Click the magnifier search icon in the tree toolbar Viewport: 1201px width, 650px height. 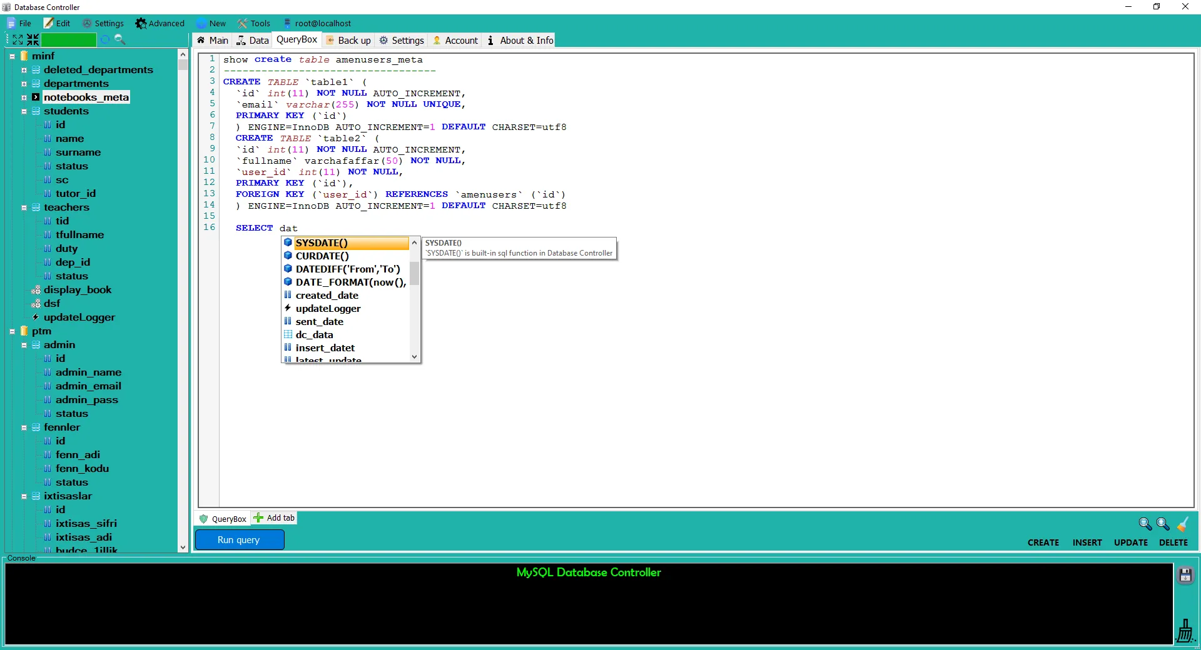[x=120, y=40]
